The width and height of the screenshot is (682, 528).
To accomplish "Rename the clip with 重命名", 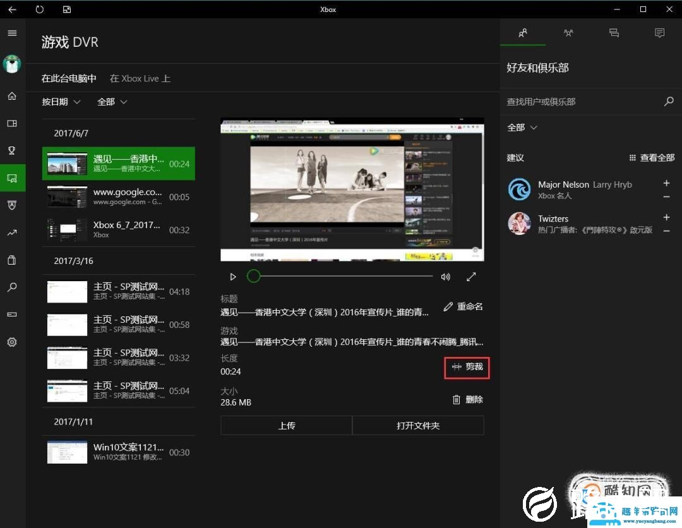I will pyautogui.click(x=464, y=306).
